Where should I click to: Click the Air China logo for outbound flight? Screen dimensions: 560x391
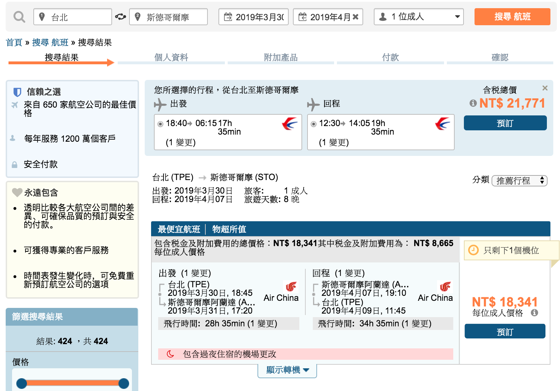click(291, 287)
